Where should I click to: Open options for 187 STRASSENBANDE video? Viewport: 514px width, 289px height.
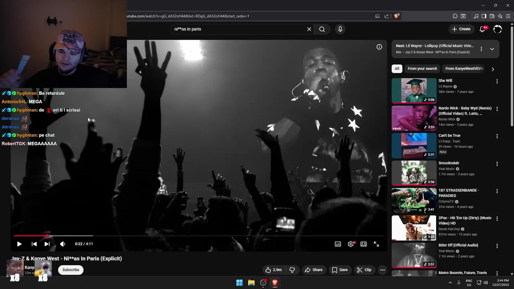pos(497,191)
